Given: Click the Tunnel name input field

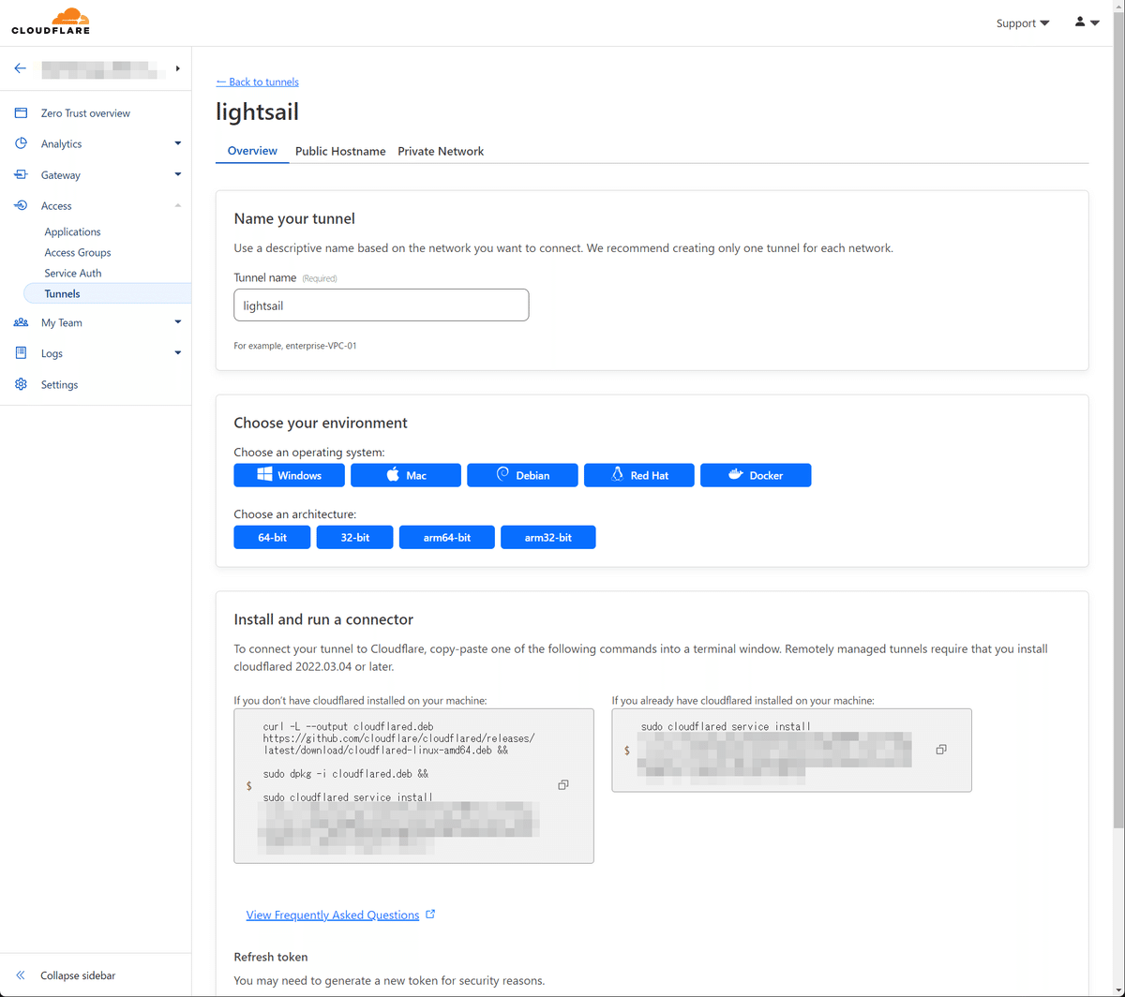Looking at the screenshot, I should tap(381, 305).
